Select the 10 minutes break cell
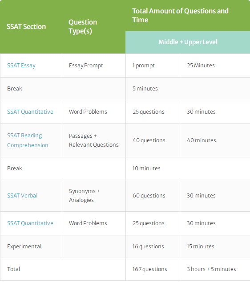 (x=188, y=169)
